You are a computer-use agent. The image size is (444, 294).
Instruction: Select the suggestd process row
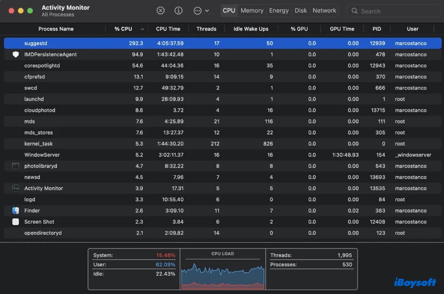point(223,43)
